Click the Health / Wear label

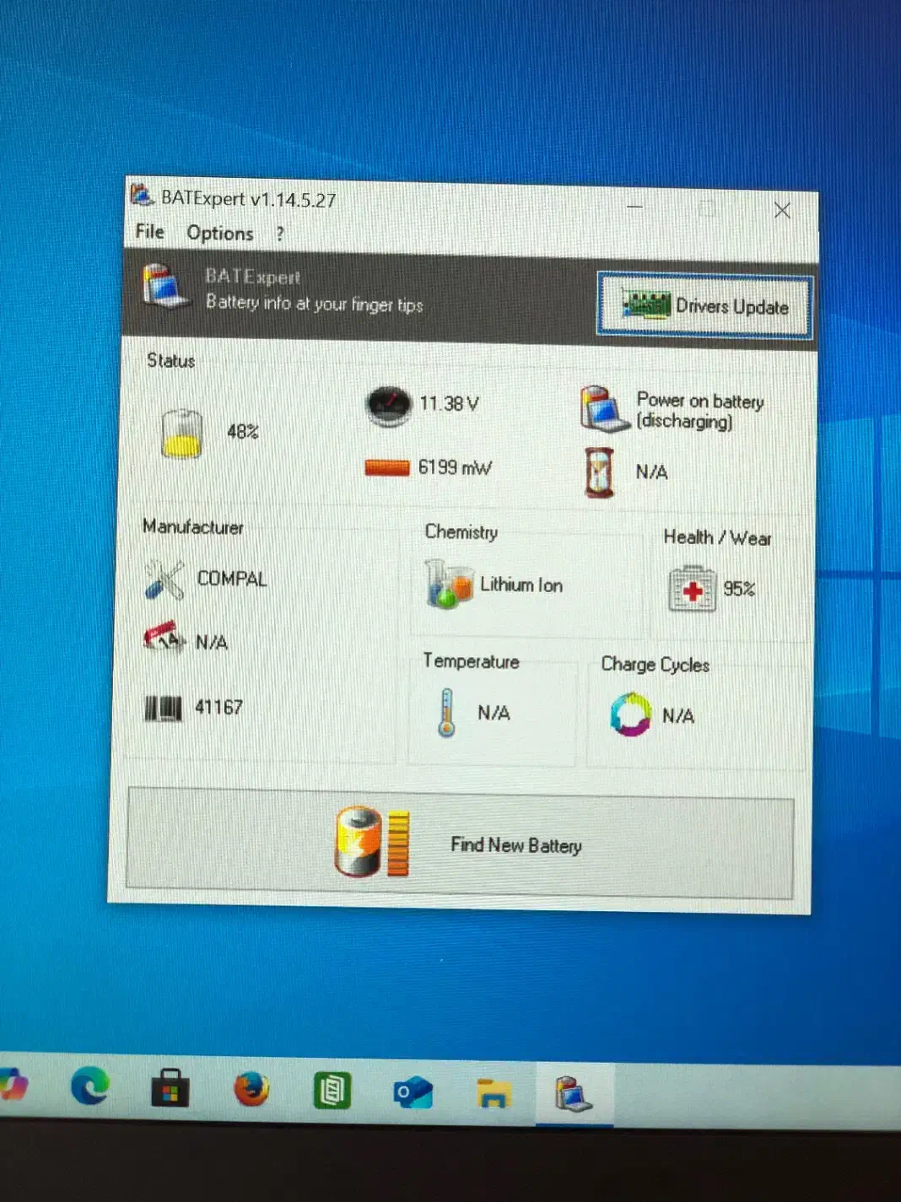[717, 537]
